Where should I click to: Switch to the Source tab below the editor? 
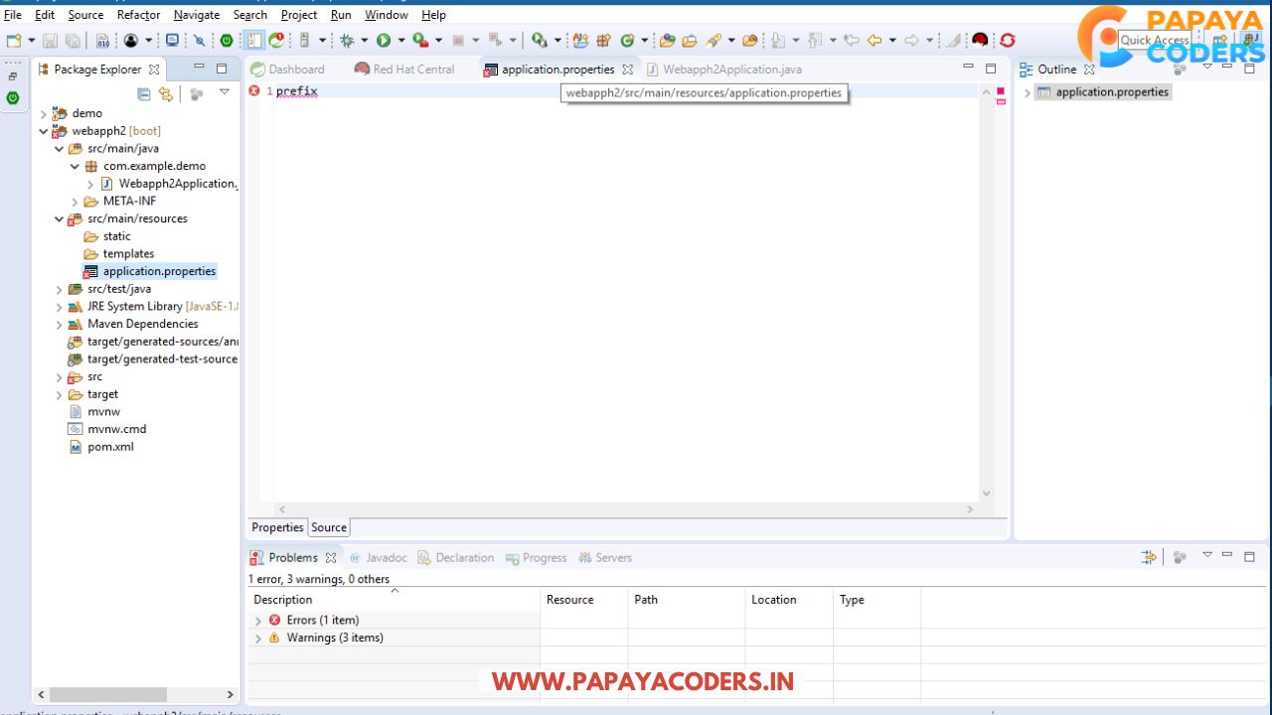(x=328, y=527)
